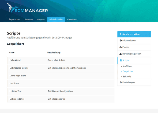The height and width of the screenshot is (113, 158).
Task: Click Abmelden to log out
Action: [x=72, y=20]
